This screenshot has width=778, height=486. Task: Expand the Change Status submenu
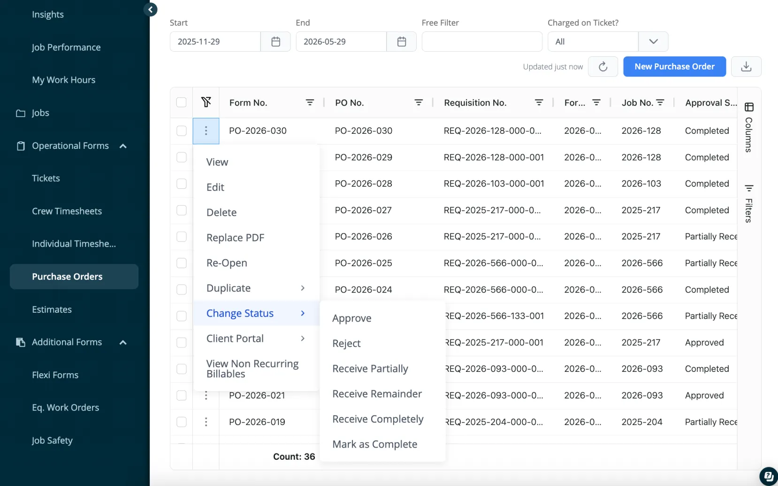256,313
